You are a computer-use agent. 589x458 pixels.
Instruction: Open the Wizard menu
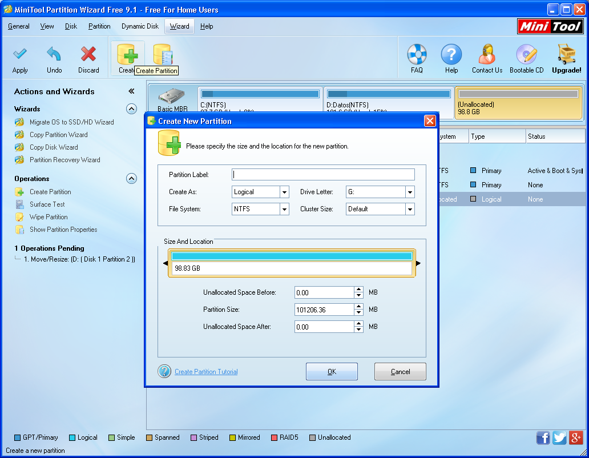tap(179, 26)
